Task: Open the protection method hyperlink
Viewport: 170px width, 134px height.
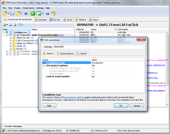Action: 73,97
